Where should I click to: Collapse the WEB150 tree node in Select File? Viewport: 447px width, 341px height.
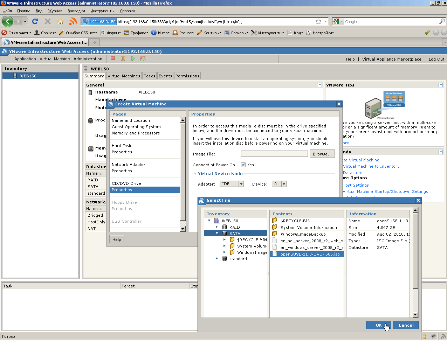coord(209,221)
